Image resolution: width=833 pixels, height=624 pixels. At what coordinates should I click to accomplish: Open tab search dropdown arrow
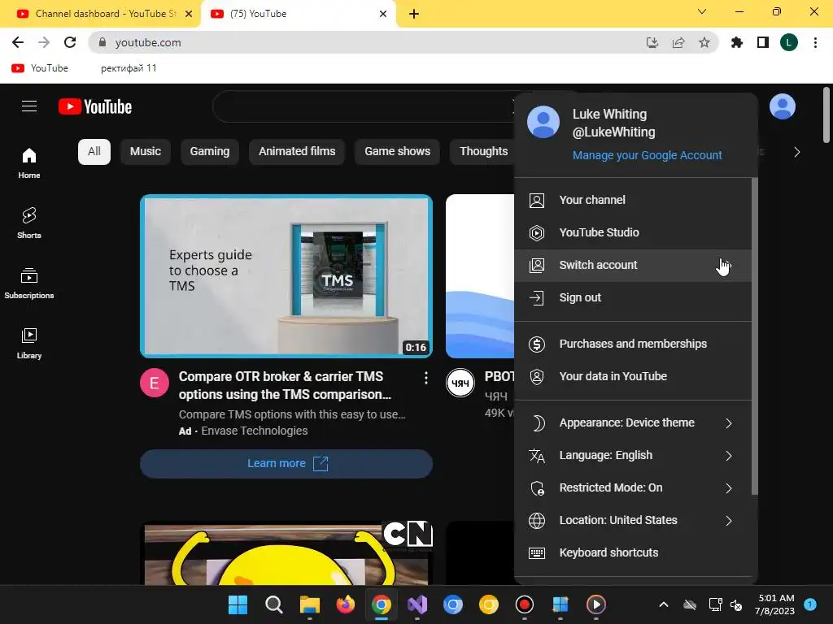click(x=702, y=11)
